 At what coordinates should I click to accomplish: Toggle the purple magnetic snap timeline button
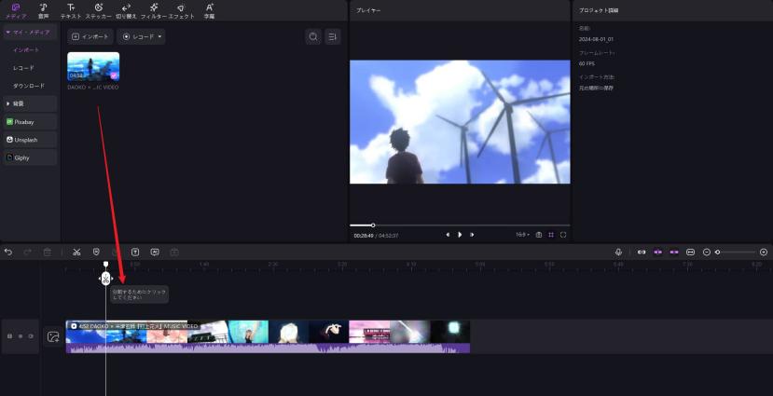[x=657, y=253]
